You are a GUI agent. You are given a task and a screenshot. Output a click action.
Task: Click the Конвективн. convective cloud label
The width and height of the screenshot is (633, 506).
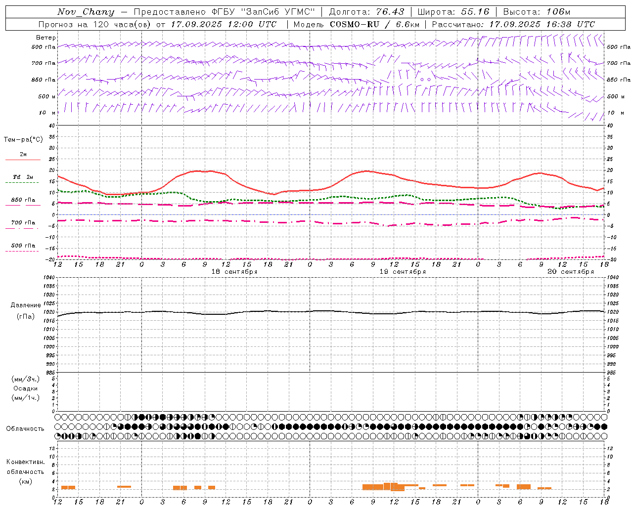pyautogui.click(x=25, y=462)
